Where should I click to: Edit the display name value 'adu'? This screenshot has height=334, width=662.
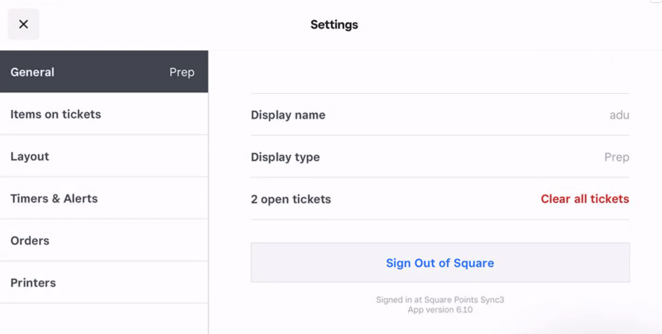(619, 115)
